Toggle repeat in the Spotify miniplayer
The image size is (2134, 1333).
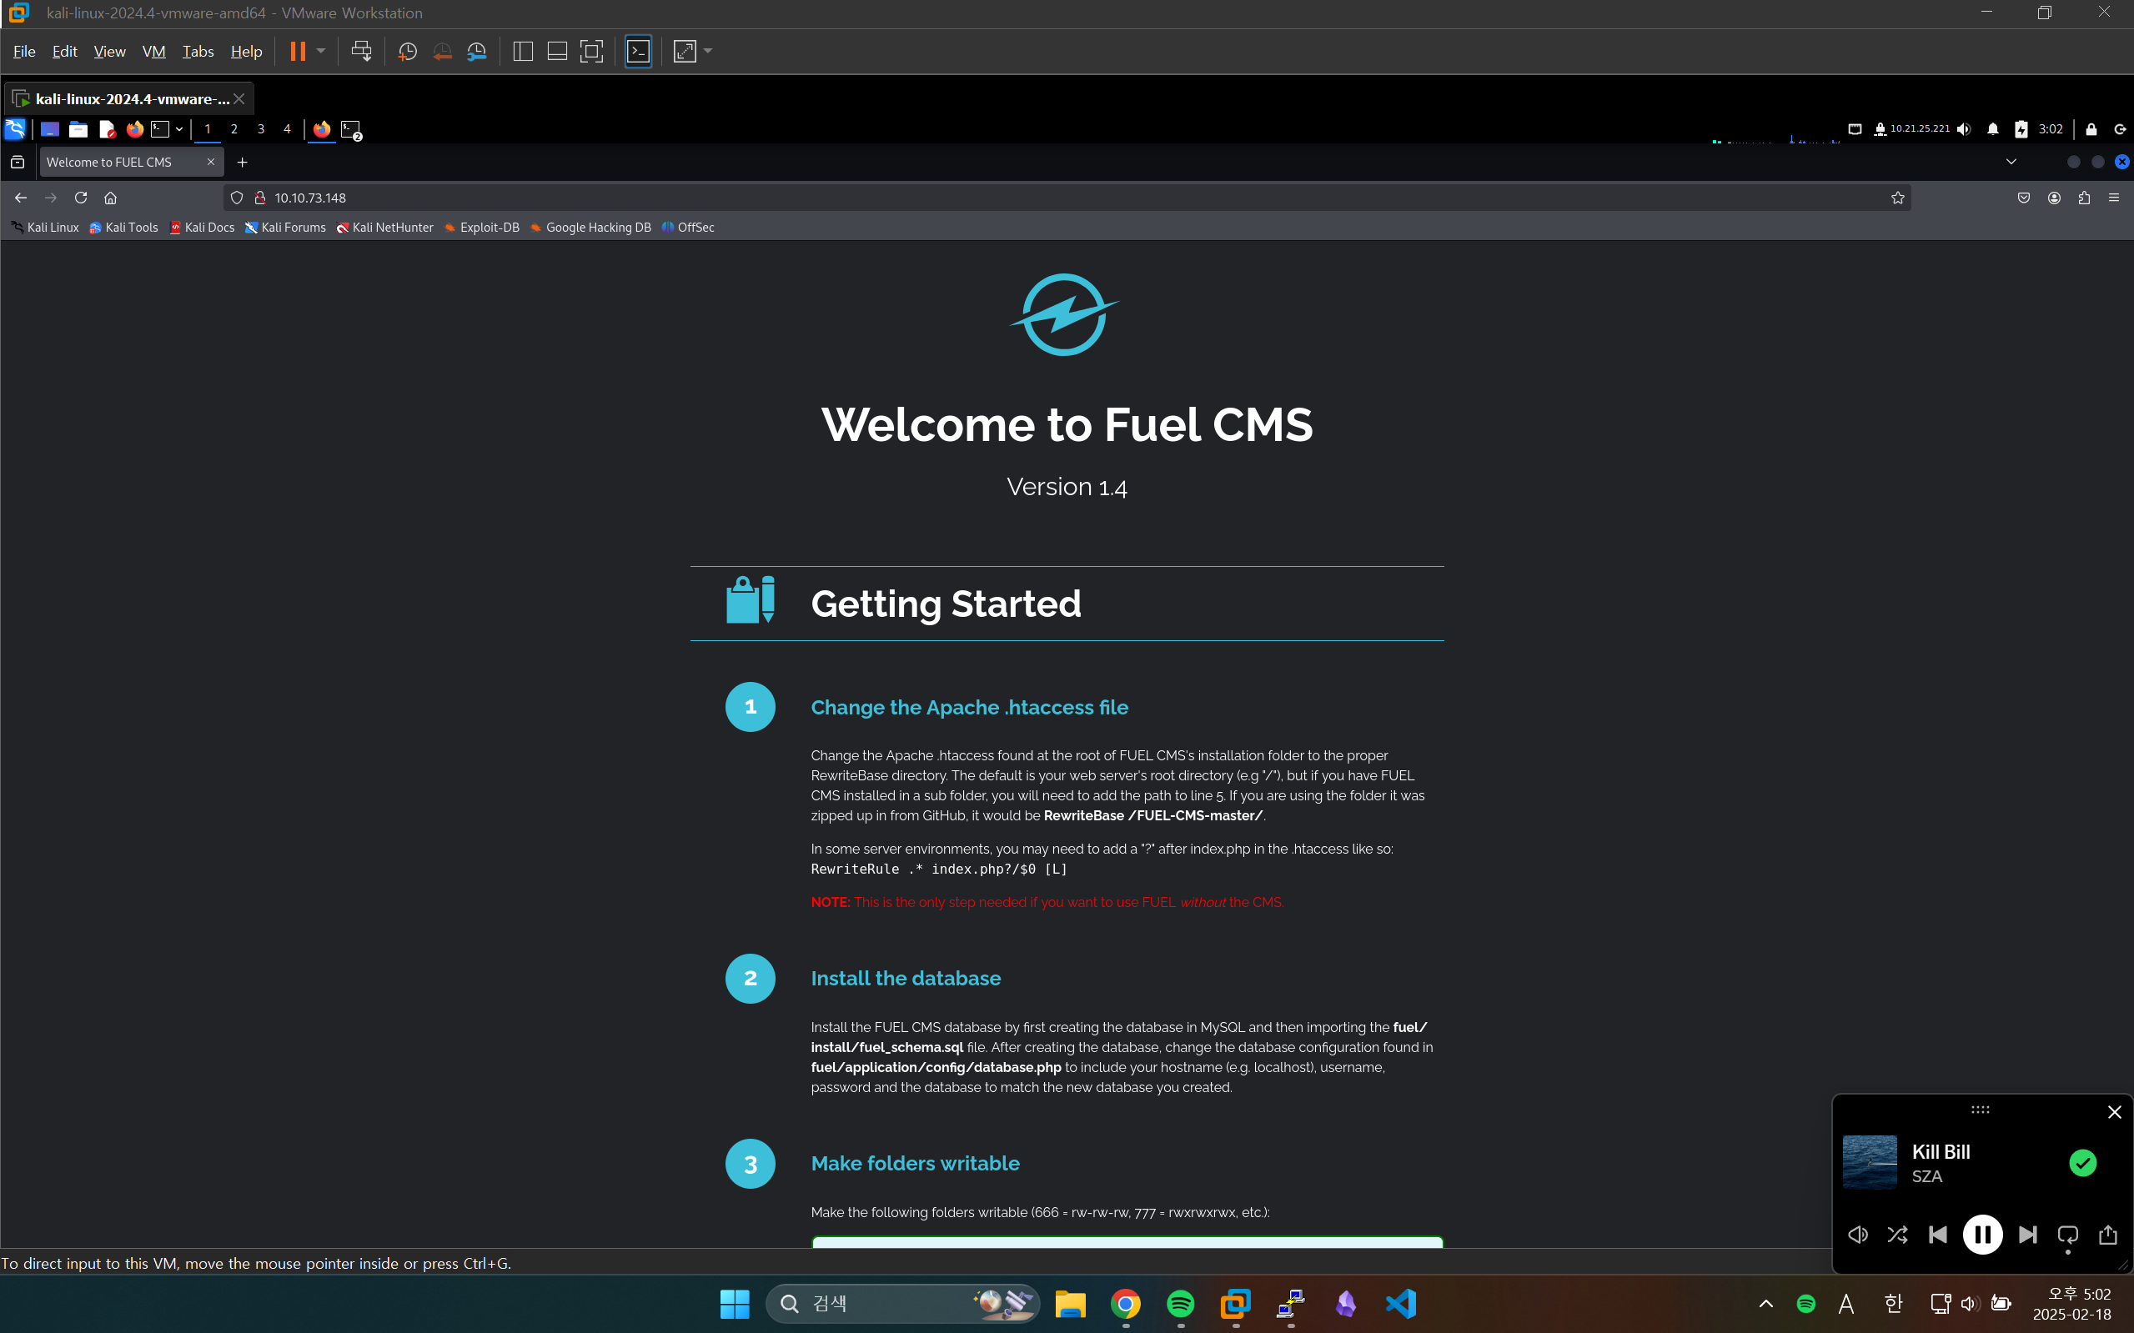tap(2067, 1235)
